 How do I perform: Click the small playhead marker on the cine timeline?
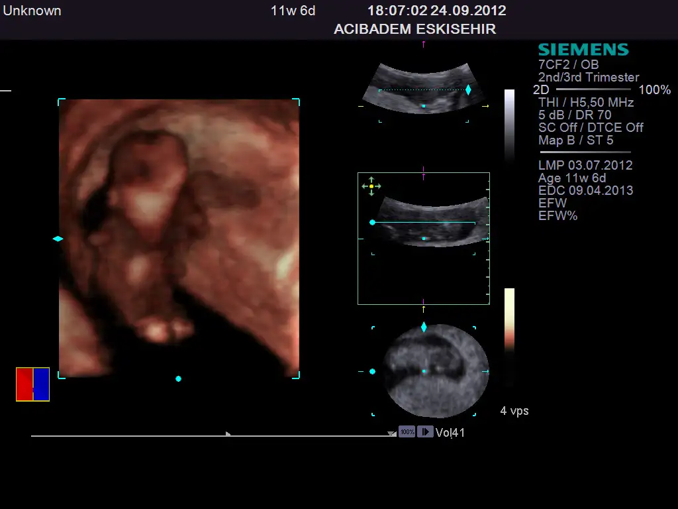pos(228,433)
